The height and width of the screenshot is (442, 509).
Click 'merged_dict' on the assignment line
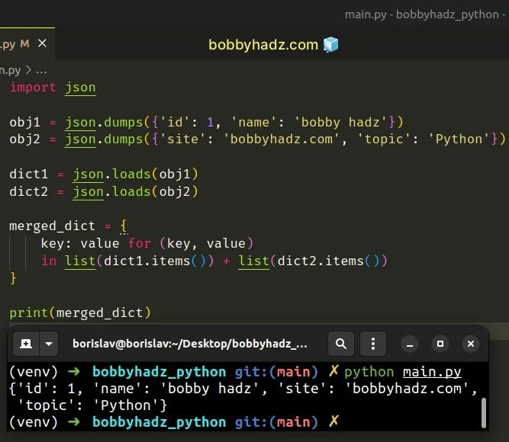click(52, 226)
